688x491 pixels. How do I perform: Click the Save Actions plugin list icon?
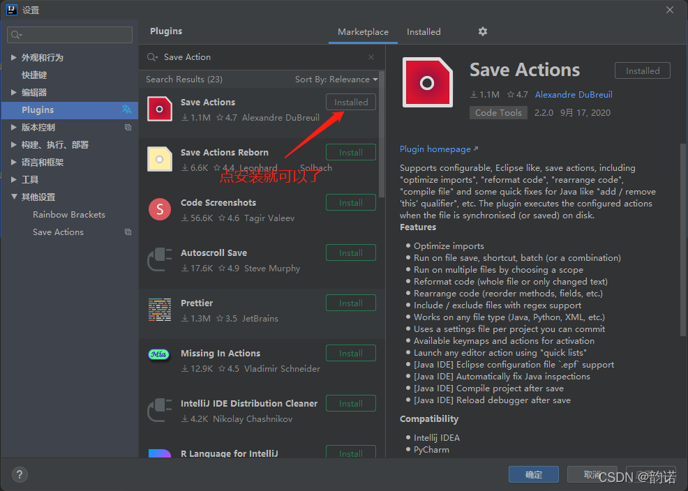[160, 109]
